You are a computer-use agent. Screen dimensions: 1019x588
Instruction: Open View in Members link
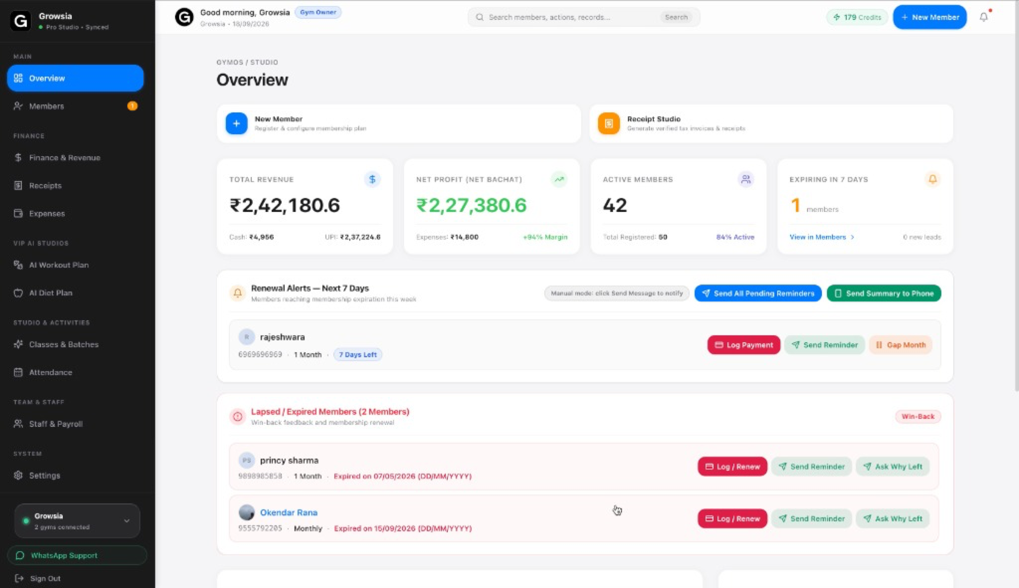coord(821,237)
